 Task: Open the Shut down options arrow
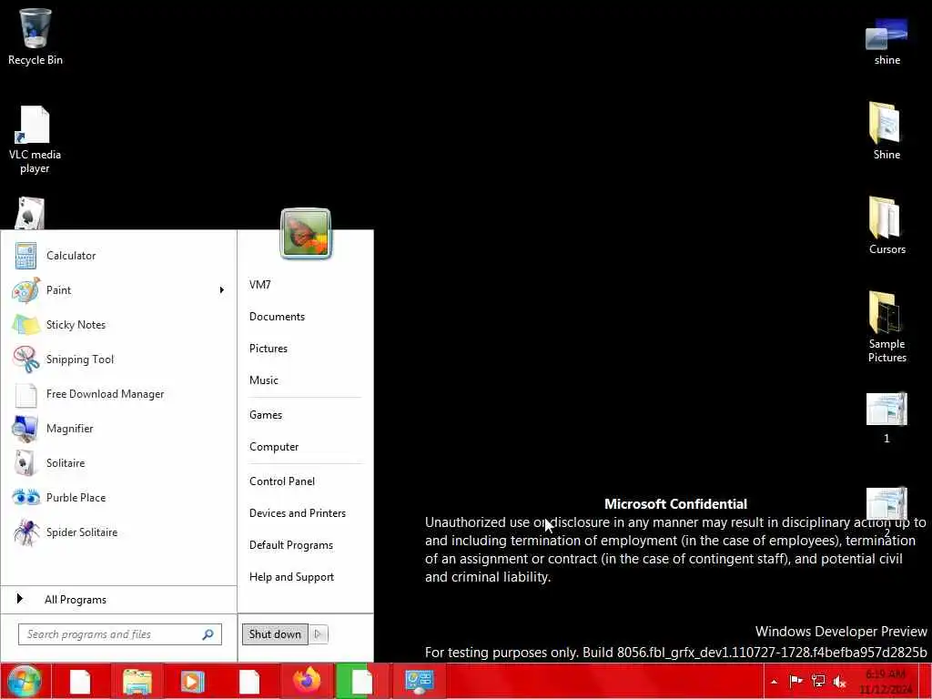[x=318, y=634]
